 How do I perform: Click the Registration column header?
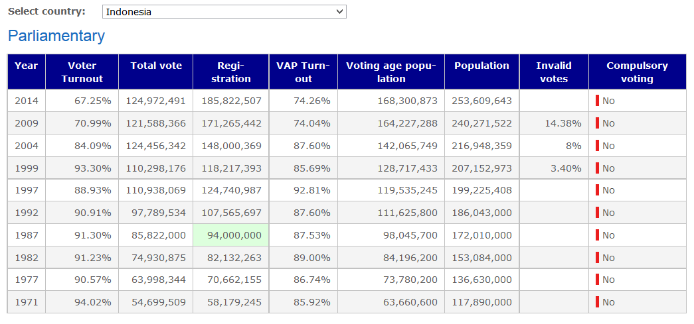[x=231, y=72]
